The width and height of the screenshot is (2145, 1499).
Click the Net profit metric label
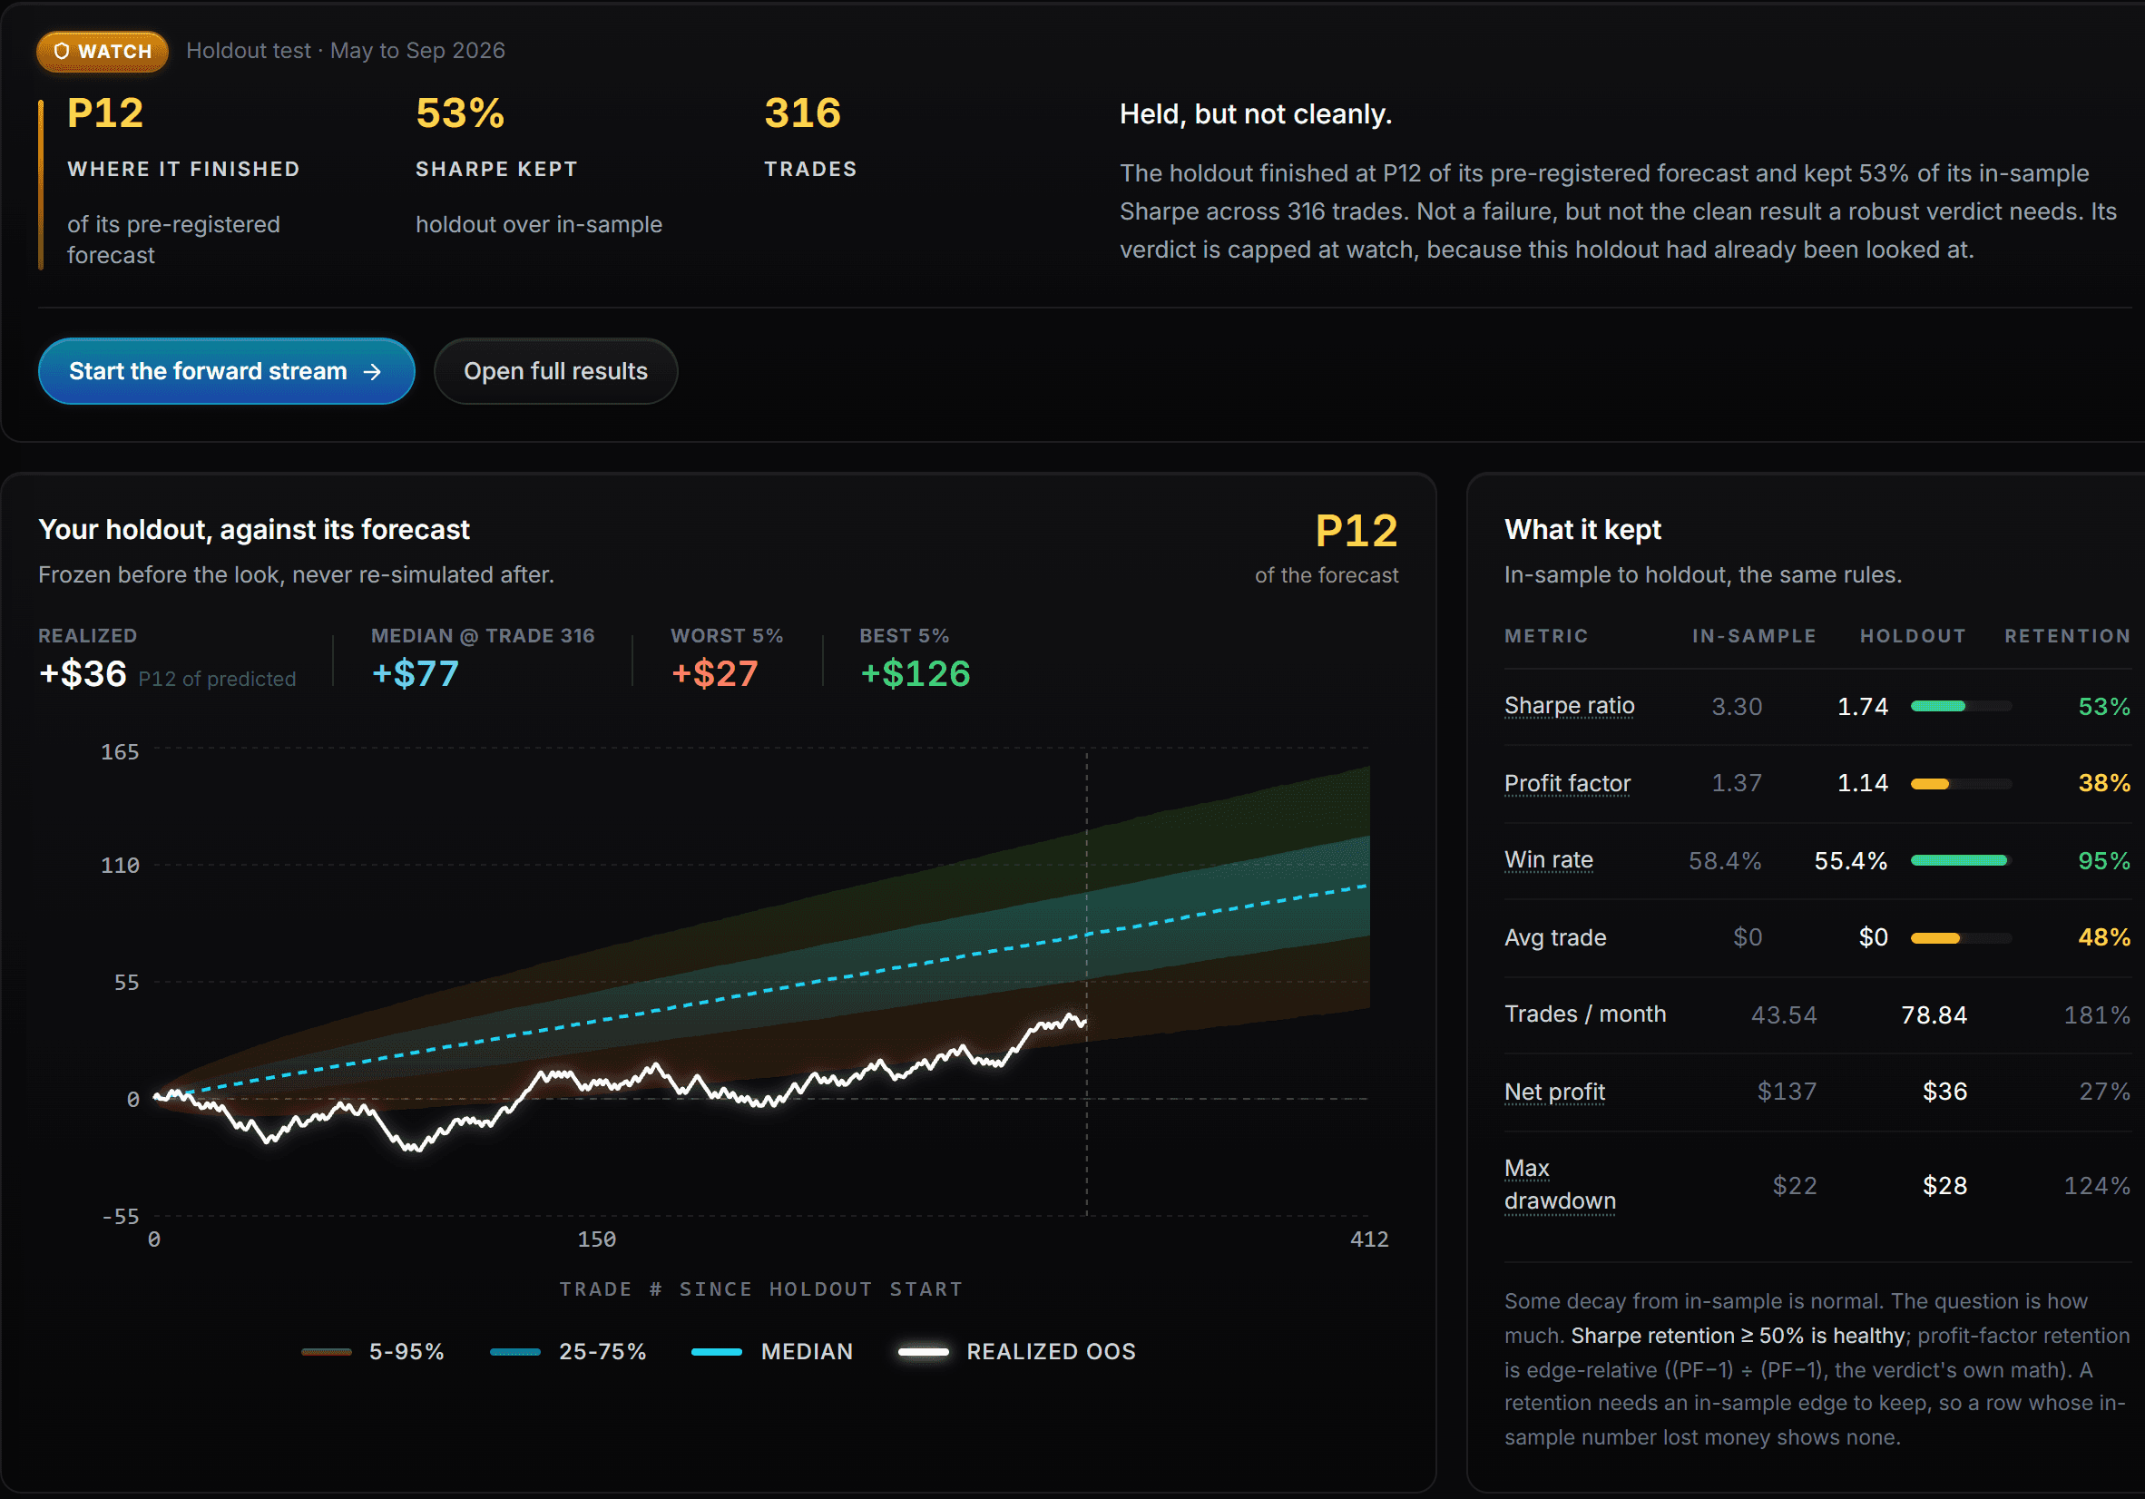1553,1092
